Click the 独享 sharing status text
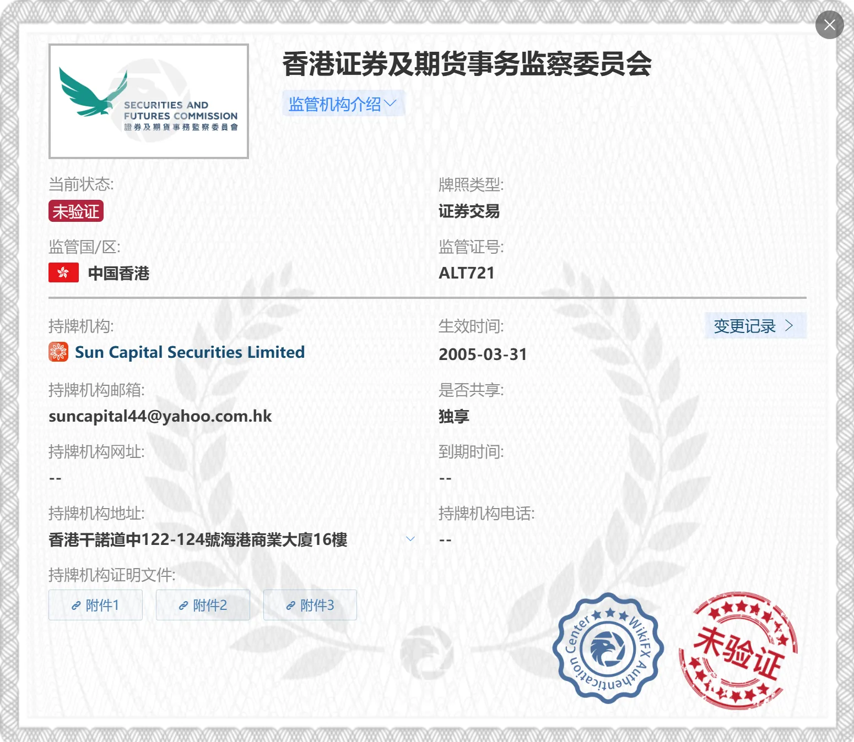Image resolution: width=854 pixels, height=742 pixels. click(454, 416)
